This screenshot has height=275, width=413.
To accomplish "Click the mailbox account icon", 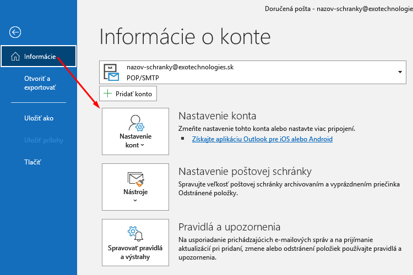I will 111,72.
